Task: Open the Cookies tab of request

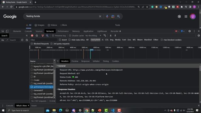Action: [115, 61]
